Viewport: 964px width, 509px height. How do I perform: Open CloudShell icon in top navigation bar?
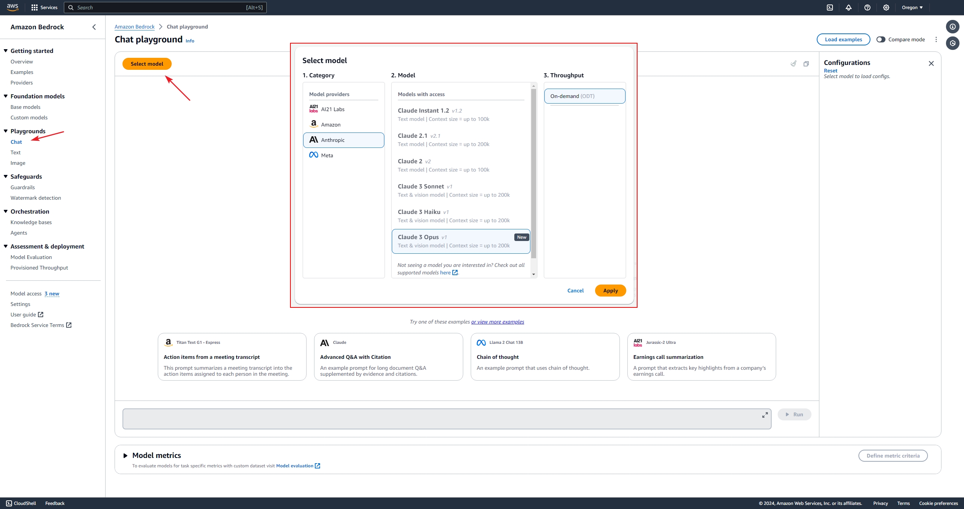pyautogui.click(x=830, y=8)
